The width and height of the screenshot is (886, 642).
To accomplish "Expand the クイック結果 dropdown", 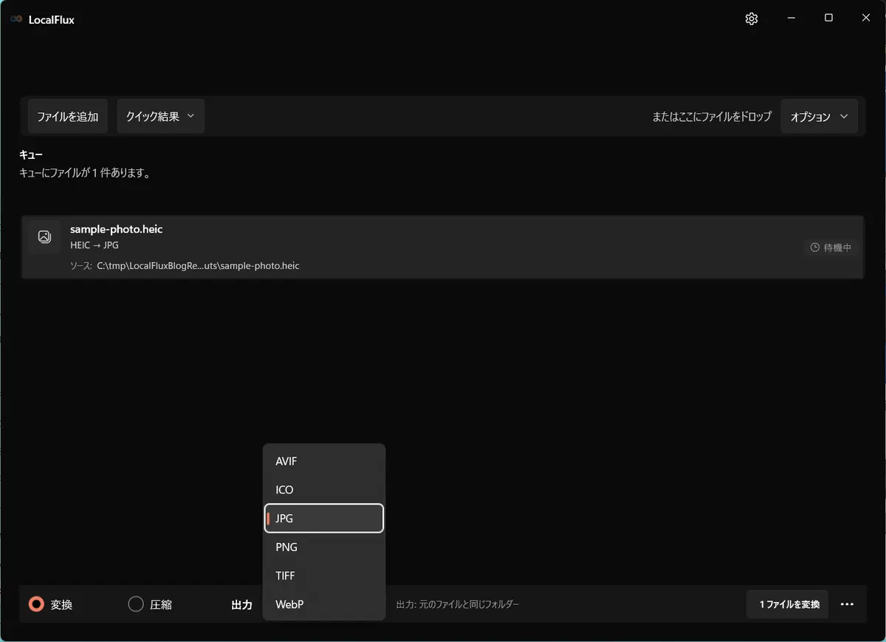I will [160, 117].
